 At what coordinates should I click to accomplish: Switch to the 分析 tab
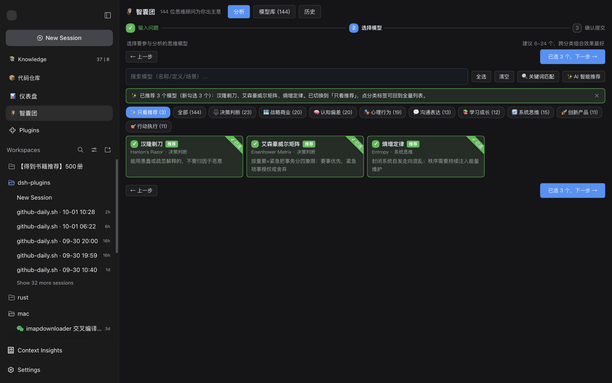[x=239, y=12]
